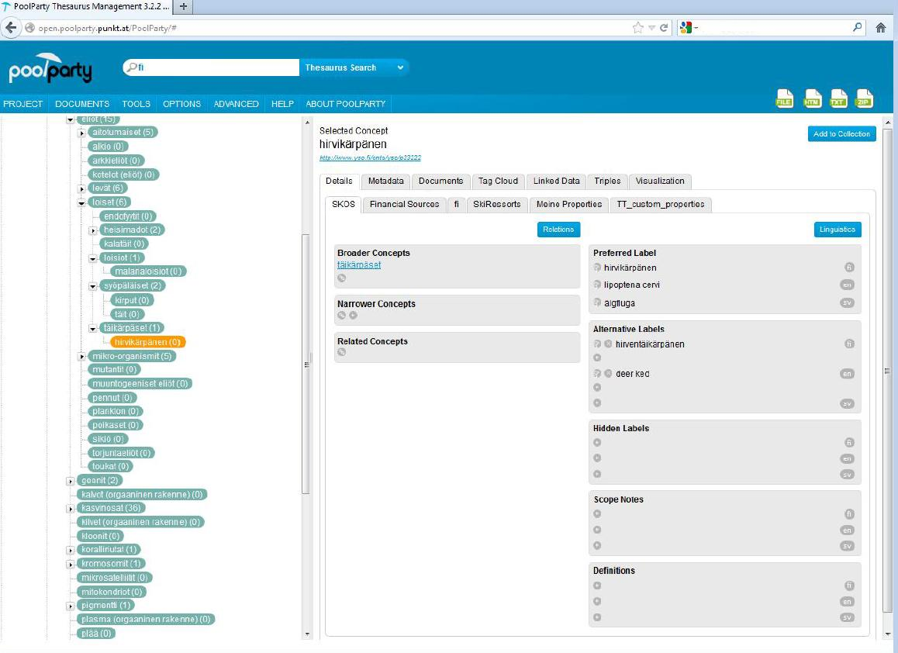Image resolution: width=898 pixels, height=653 pixels.
Task: Delete alternative label hirventäikärpänen
Action: (608, 344)
